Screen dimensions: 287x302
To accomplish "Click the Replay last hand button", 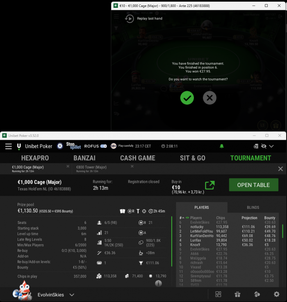I will tap(143, 18).
